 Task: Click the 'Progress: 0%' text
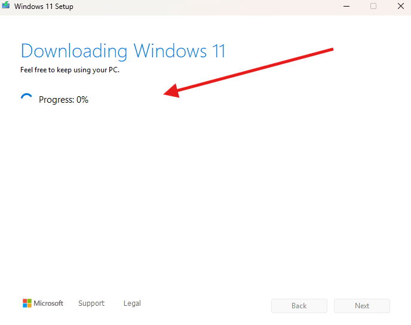(64, 100)
